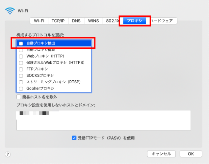This screenshot has height=164, width=209.
Task: Go to the WINS tab
Action: click(x=93, y=21)
